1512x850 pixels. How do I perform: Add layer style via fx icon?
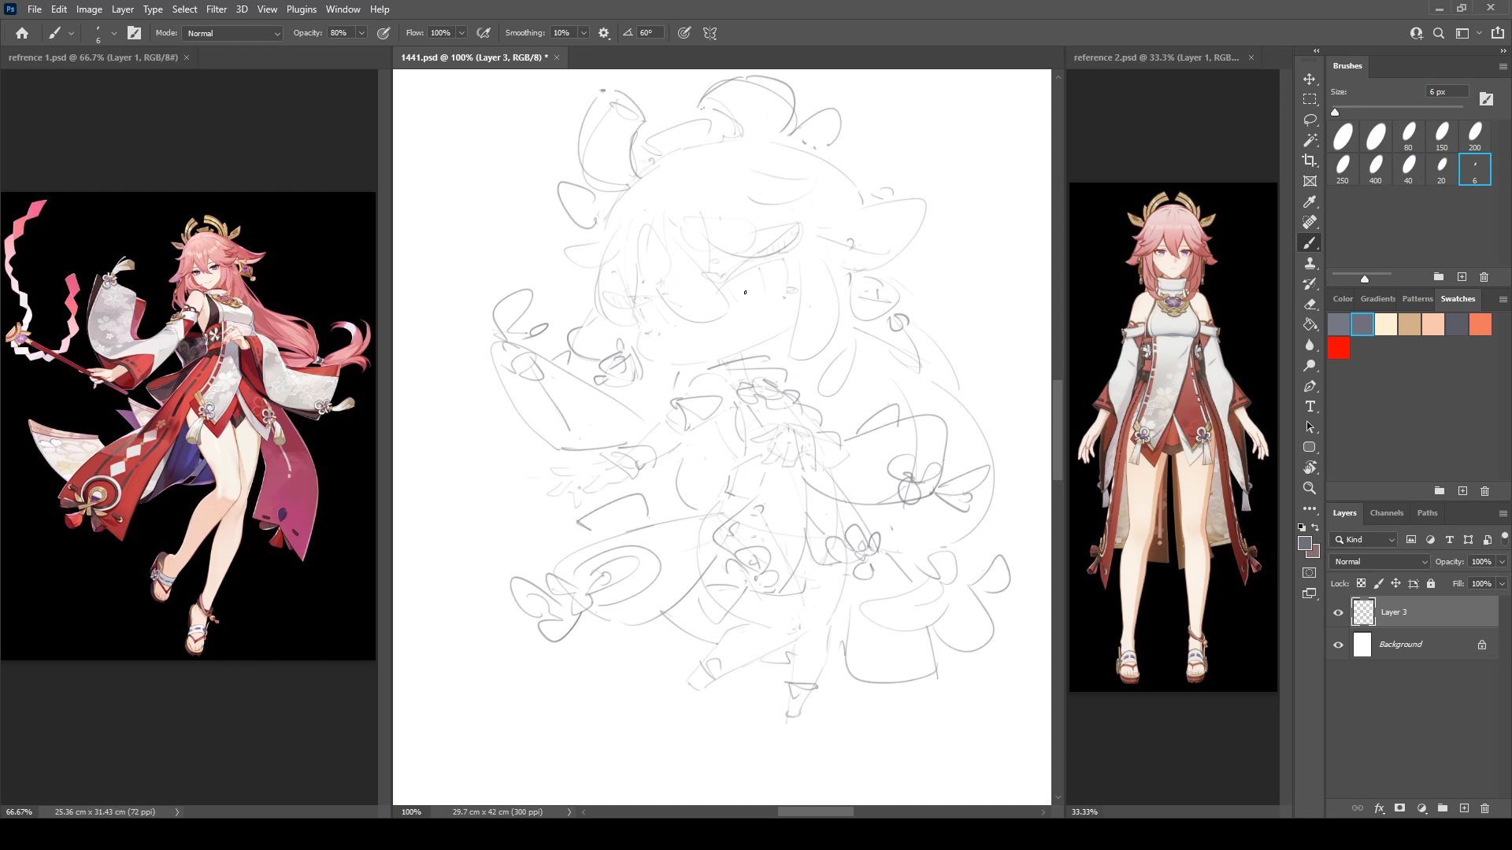1379,808
